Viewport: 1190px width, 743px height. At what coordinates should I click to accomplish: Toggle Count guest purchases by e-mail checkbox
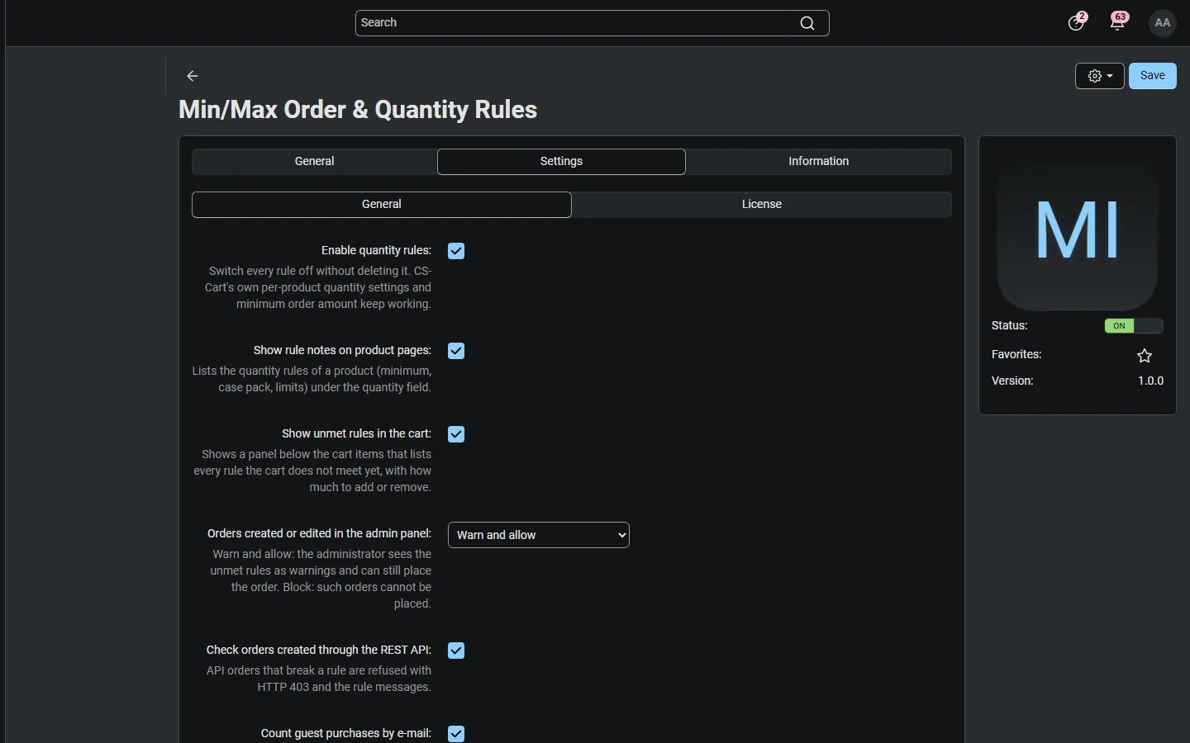(456, 734)
